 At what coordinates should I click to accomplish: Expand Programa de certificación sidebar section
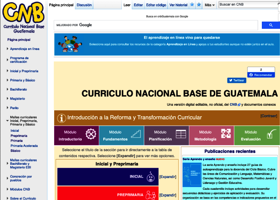tap(8, 60)
